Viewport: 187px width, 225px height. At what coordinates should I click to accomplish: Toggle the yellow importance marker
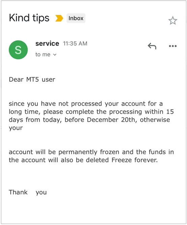pos(59,18)
